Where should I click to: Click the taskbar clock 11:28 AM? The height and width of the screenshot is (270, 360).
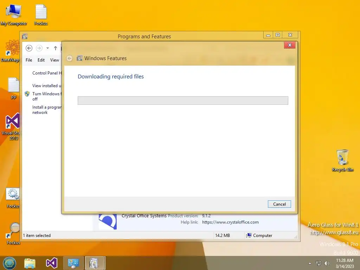click(x=345, y=263)
